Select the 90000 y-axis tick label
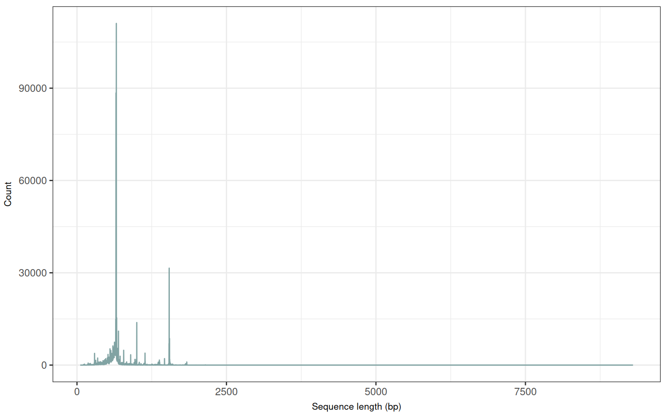This screenshot has height=416, width=667. (x=33, y=88)
